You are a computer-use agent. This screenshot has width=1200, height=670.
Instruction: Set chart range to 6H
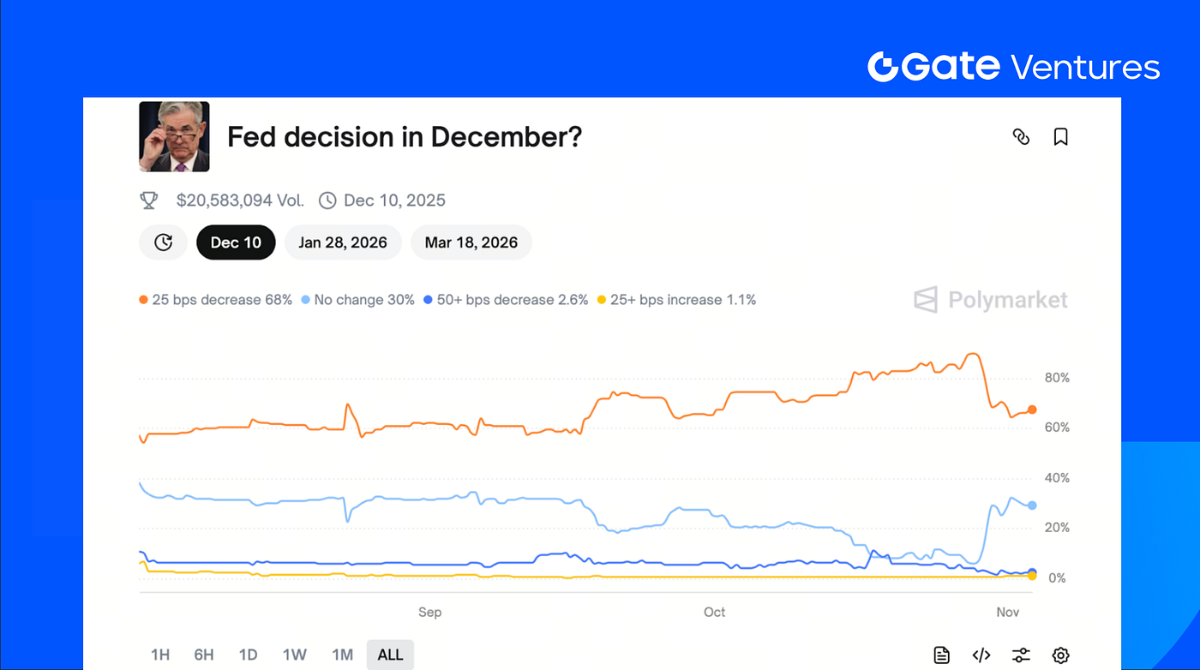[204, 655]
